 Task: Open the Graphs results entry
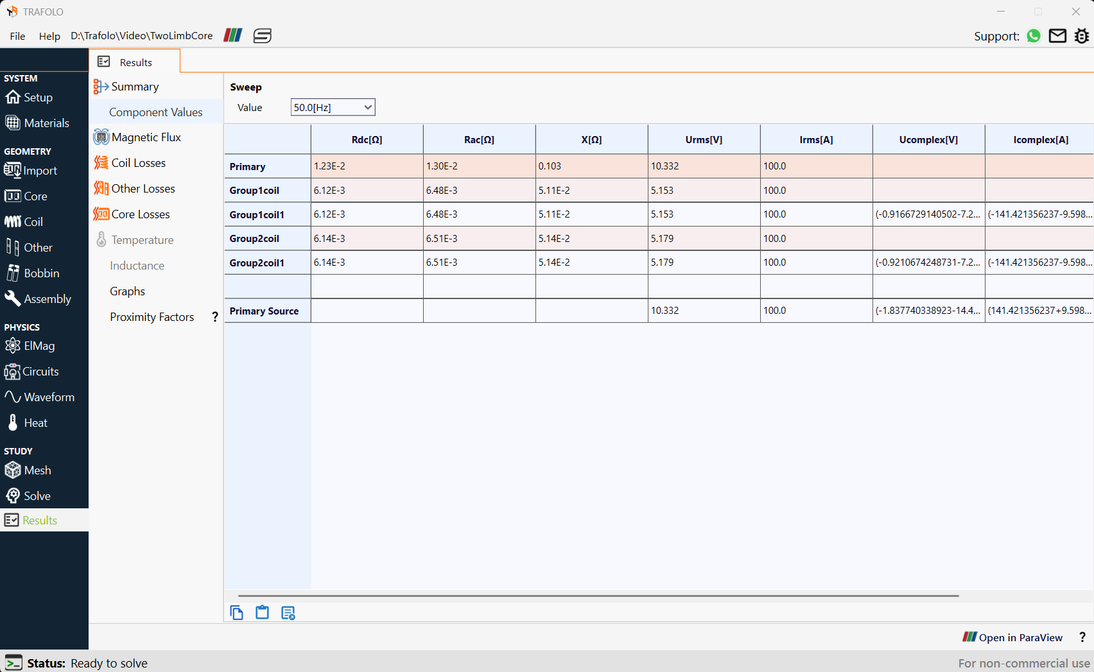pyautogui.click(x=127, y=291)
